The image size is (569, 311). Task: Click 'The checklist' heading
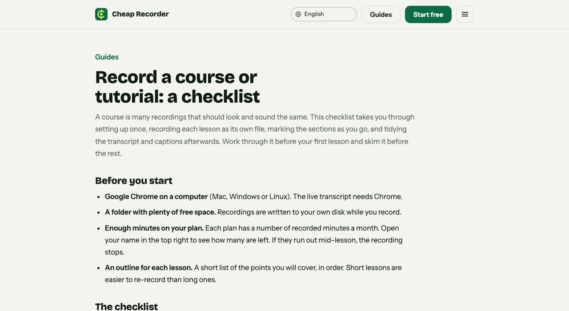[x=126, y=307]
